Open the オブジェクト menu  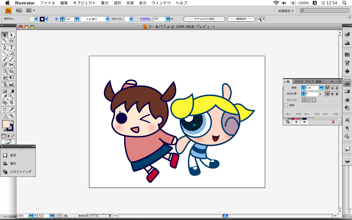point(84,3)
